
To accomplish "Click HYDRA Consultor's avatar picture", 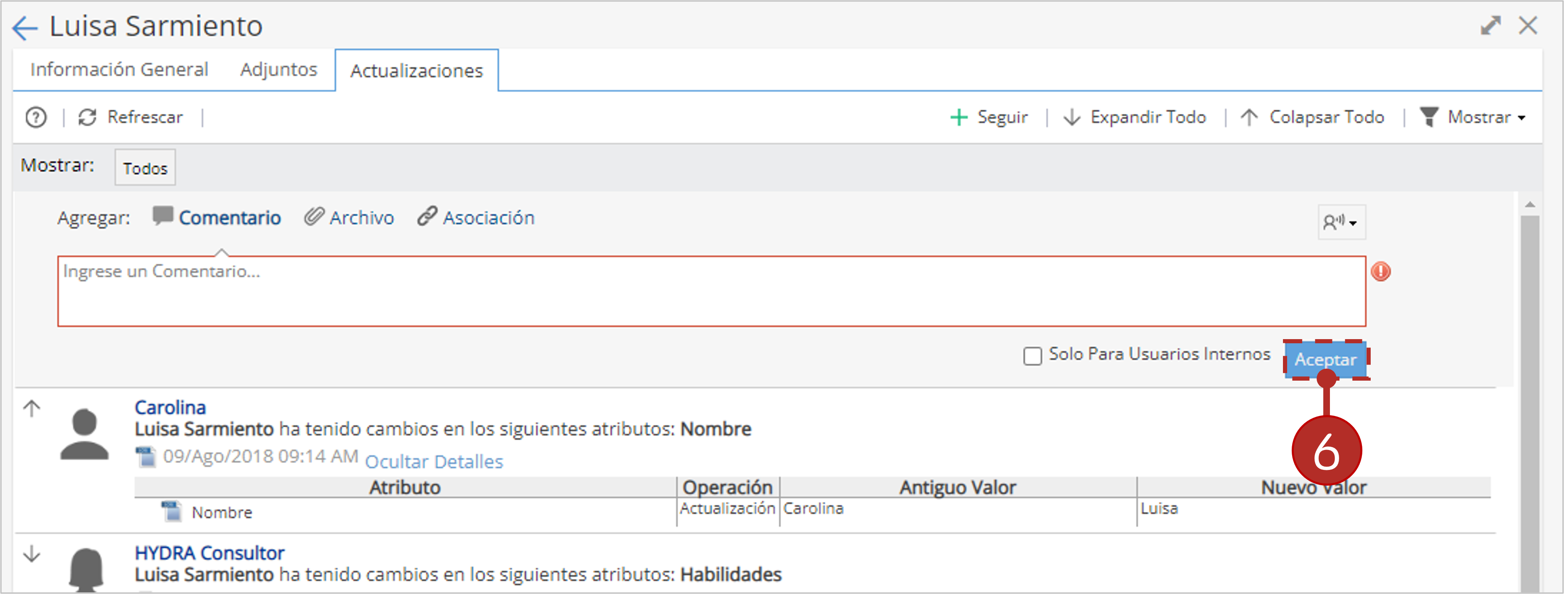I will click(x=86, y=570).
